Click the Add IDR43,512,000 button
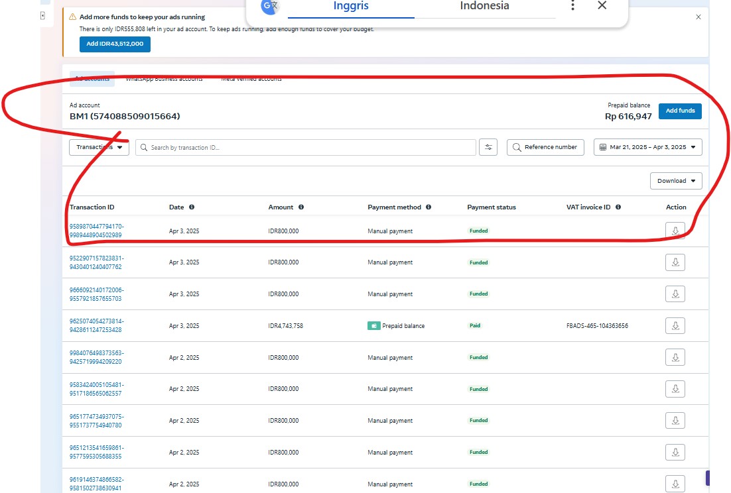 [x=115, y=44]
